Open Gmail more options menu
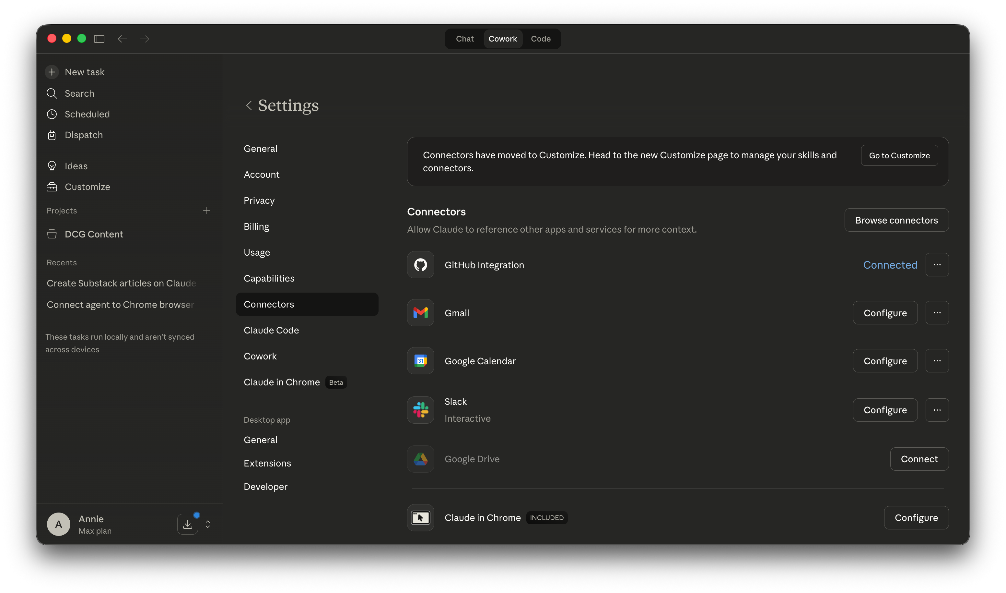 [937, 312]
